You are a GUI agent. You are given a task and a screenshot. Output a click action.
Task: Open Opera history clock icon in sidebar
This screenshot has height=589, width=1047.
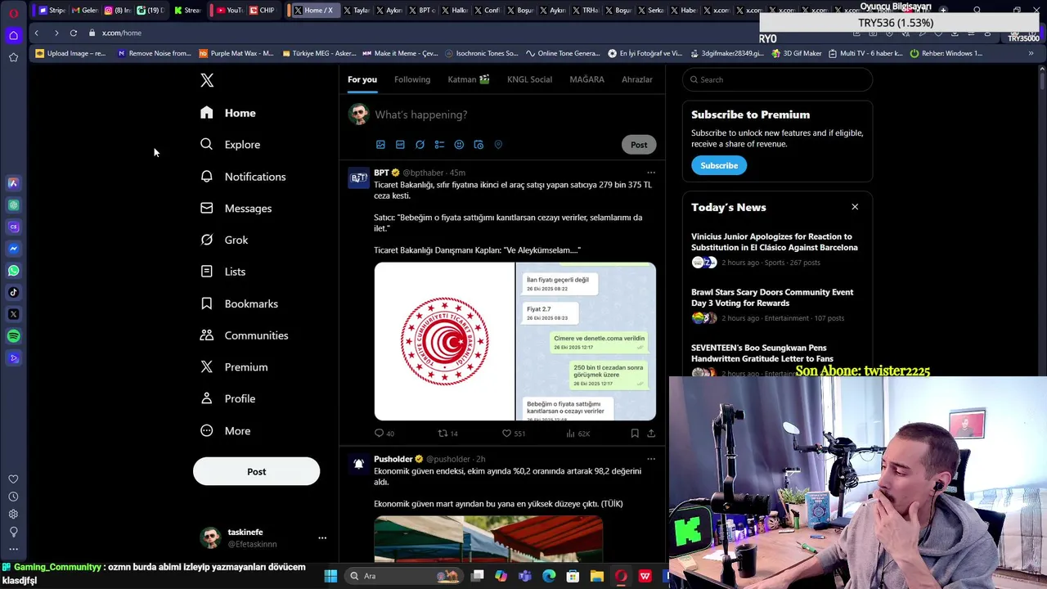click(x=13, y=497)
